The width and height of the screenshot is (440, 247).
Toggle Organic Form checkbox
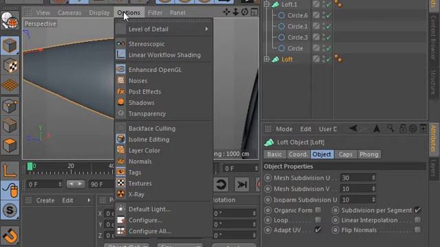(x=318, y=210)
